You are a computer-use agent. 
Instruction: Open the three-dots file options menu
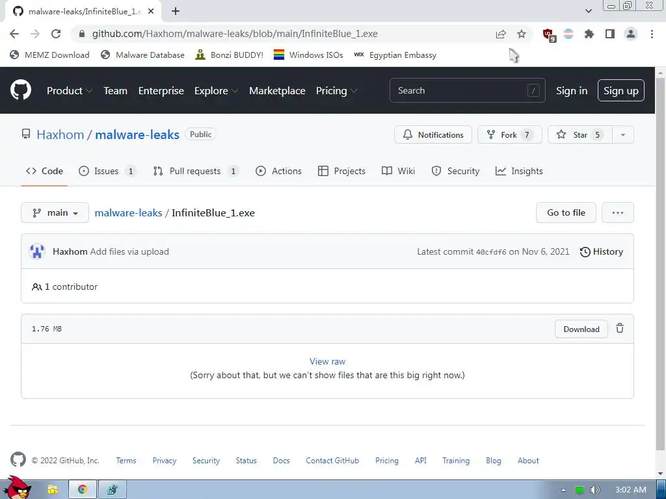(x=618, y=212)
